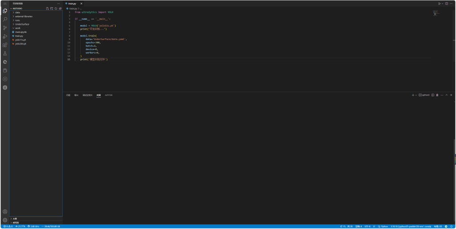Click the UTF-8 encoding status item
The width and height of the screenshot is (456, 229).
[367, 226]
